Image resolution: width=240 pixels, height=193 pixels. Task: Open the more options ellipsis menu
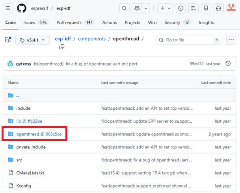[231, 40]
